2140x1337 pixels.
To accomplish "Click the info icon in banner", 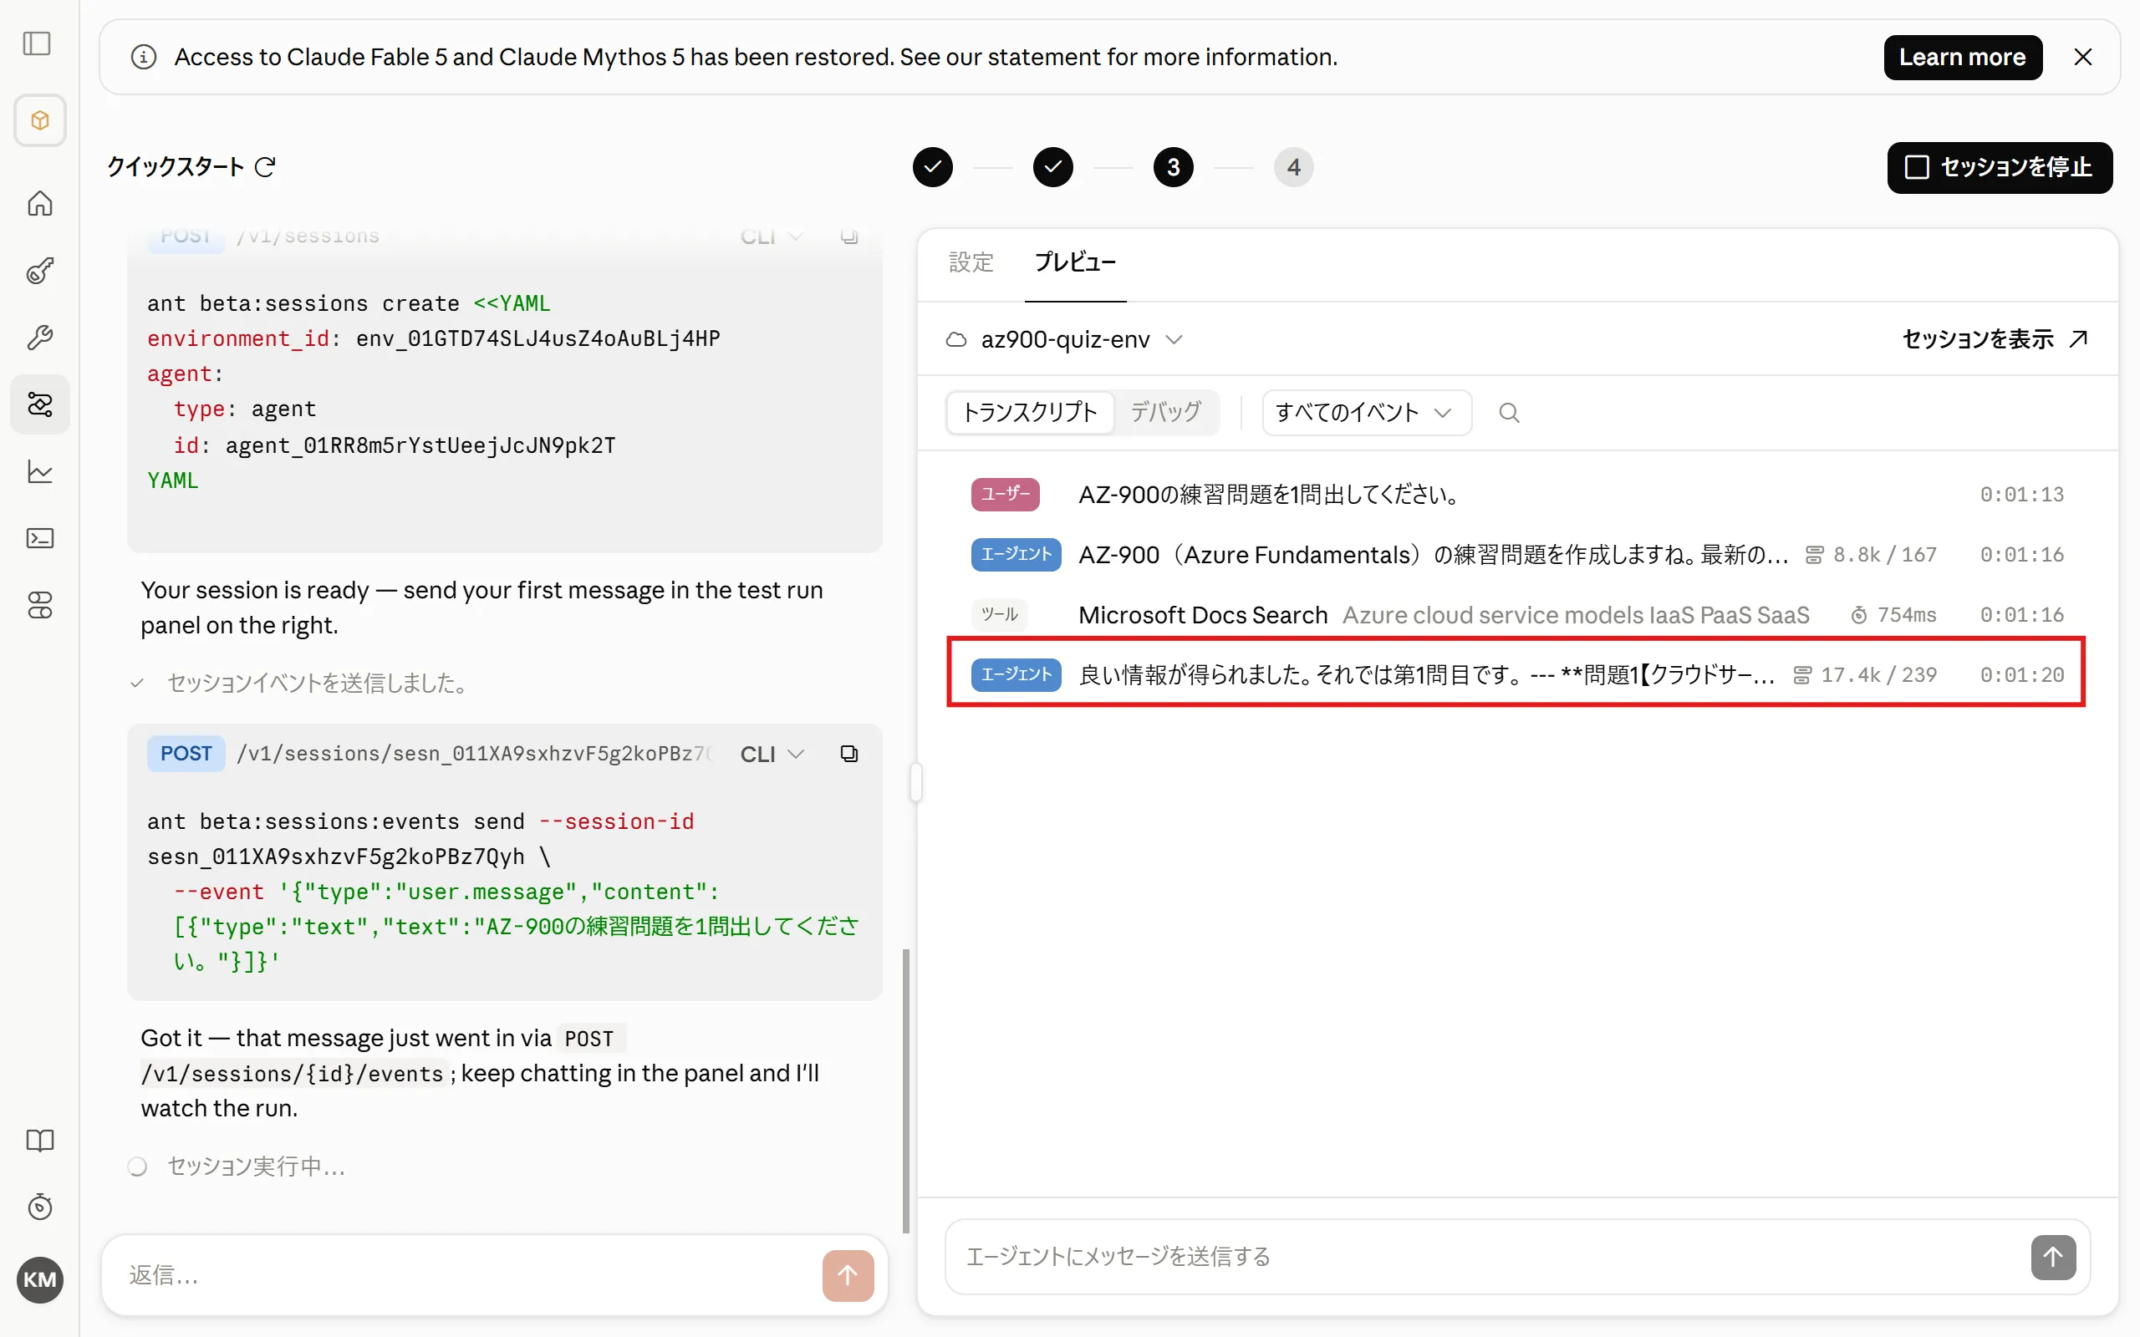I will click(x=143, y=58).
